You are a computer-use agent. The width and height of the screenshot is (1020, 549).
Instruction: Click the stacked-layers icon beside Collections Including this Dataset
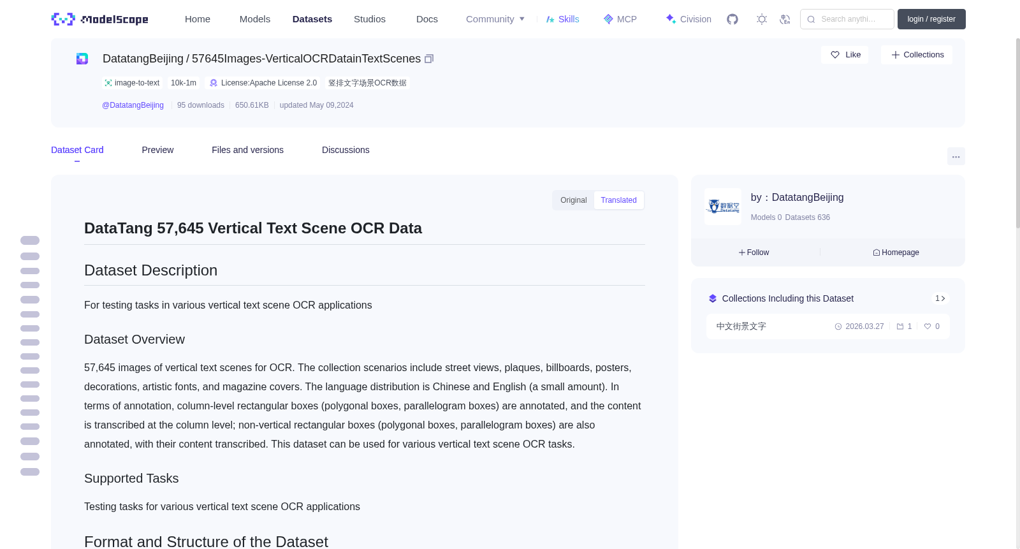[x=713, y=298]
